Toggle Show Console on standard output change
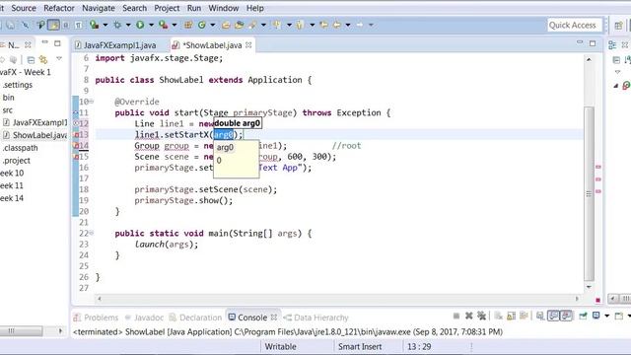Screen dimensions: 631x355 pos(554,316)
